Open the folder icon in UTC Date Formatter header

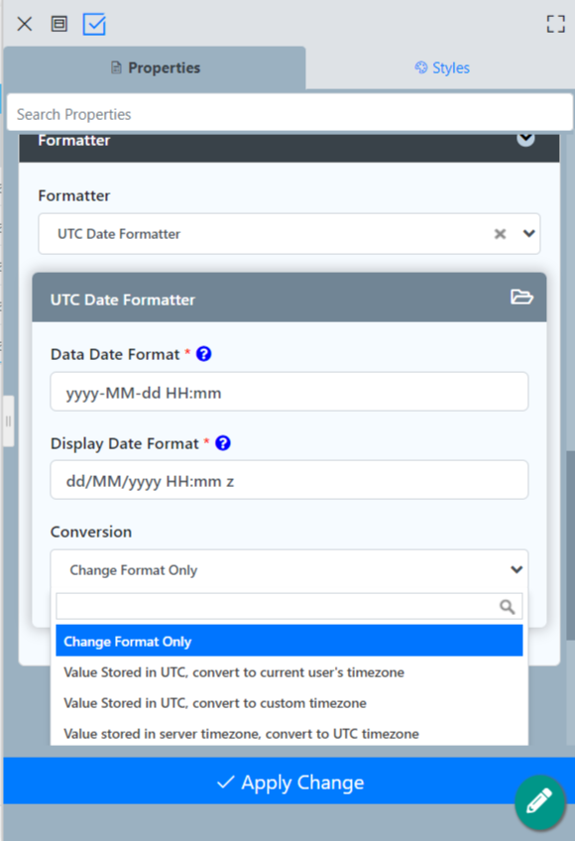coord(521,297)
